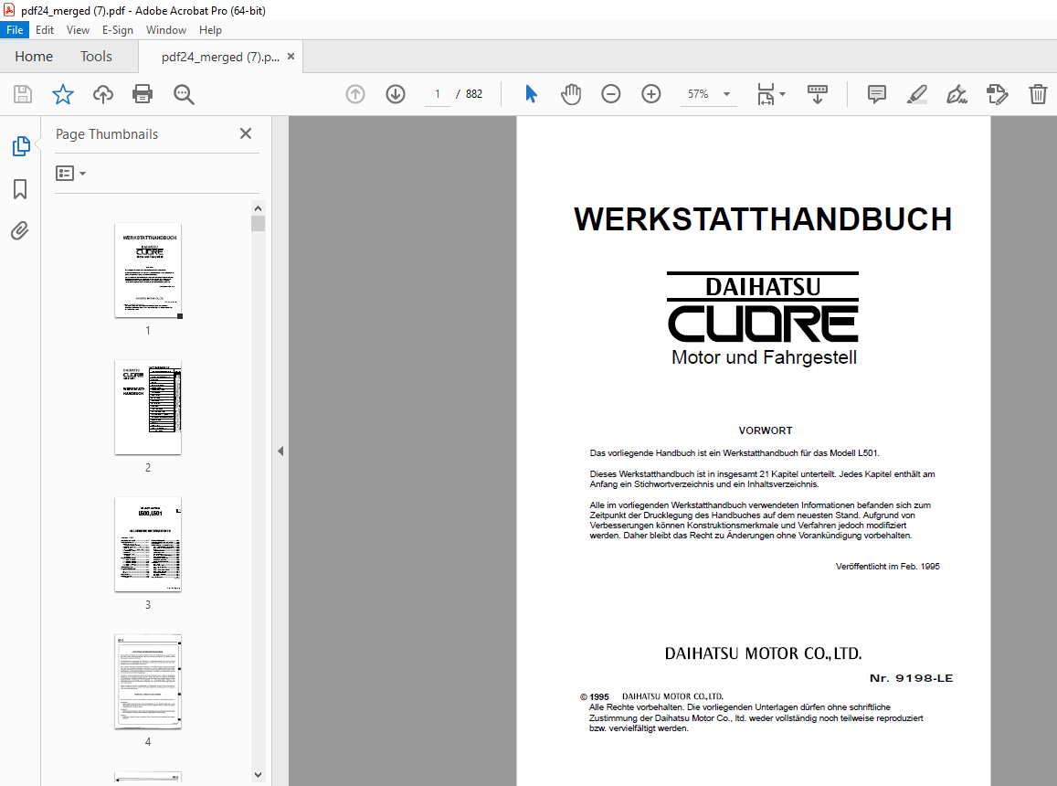Close the Page Thumbnails panel
The width and height of the screenshot is (1057, 786).
point(246,133)
